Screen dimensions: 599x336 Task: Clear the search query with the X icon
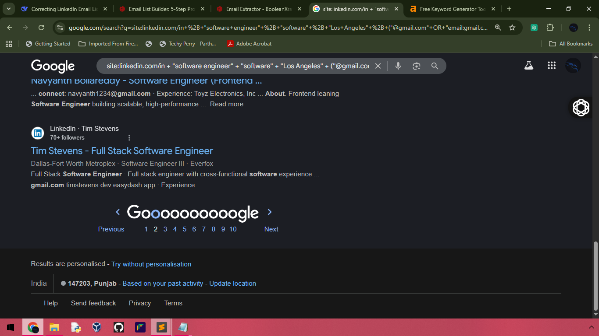pos(378,66)
